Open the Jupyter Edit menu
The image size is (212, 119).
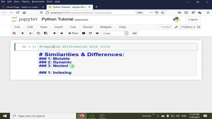coord(30,27)
